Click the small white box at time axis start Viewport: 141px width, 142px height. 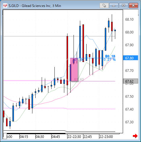pos(5,136)
